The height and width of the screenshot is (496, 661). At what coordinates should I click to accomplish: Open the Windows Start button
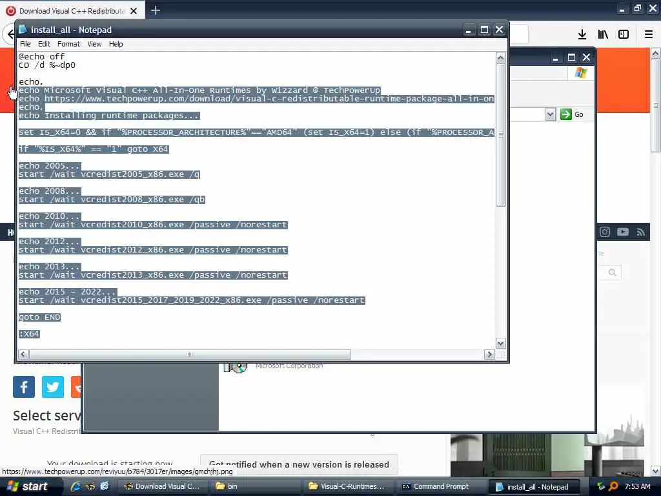27,486
